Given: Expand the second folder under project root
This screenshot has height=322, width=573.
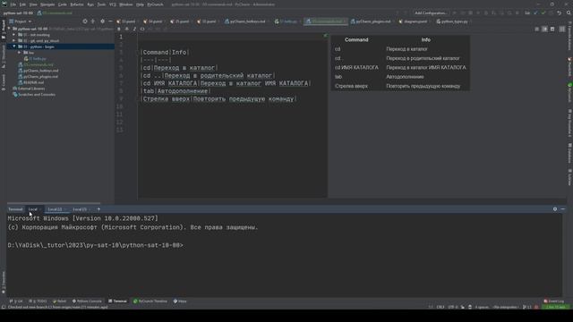Looking at the screenshot, I should (14, 40).
